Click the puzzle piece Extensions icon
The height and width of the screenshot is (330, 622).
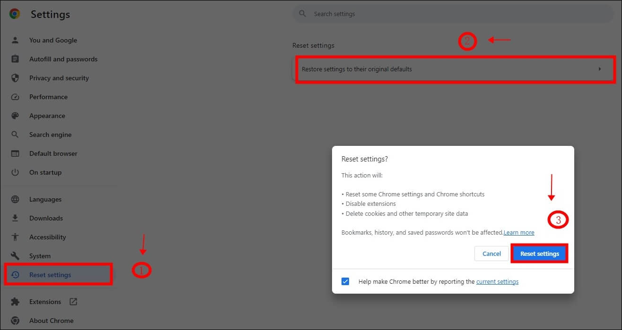tap(15, 302)
